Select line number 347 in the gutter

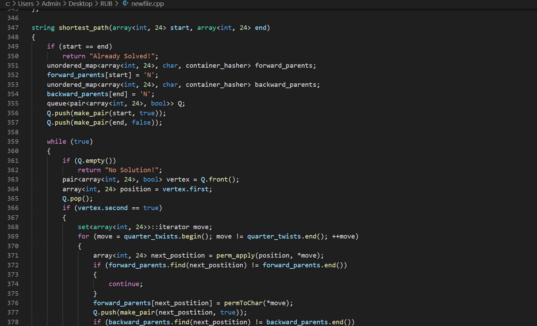pyautogui.click(x=13, y=28)
